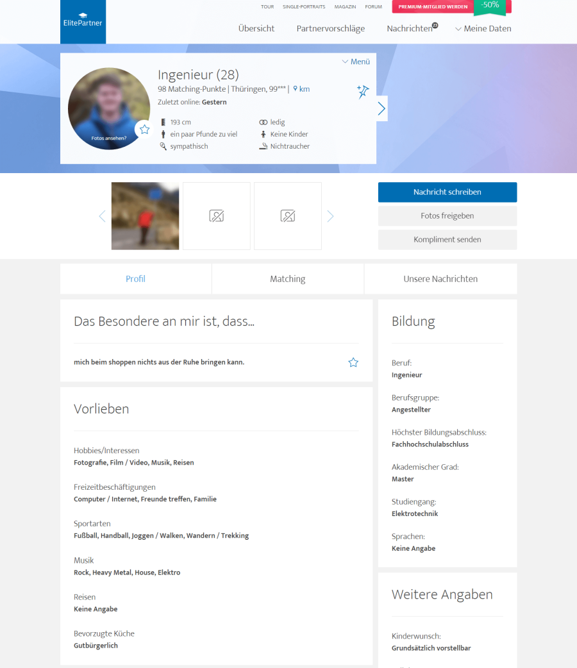This screenshot has width=577, height=668.
Task: Open Nachrichten in the navigation
Action: click(410, 29)
